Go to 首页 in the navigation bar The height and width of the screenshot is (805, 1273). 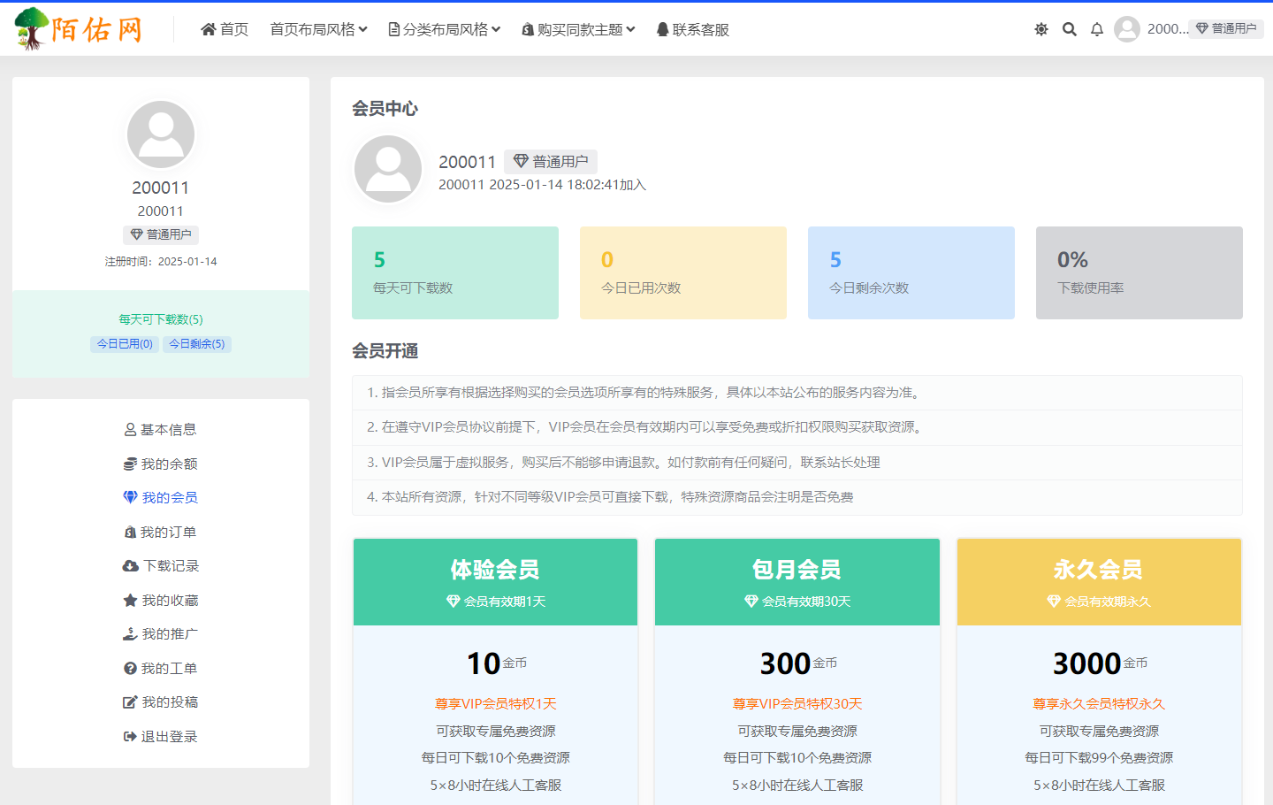[x=225, y=29]
